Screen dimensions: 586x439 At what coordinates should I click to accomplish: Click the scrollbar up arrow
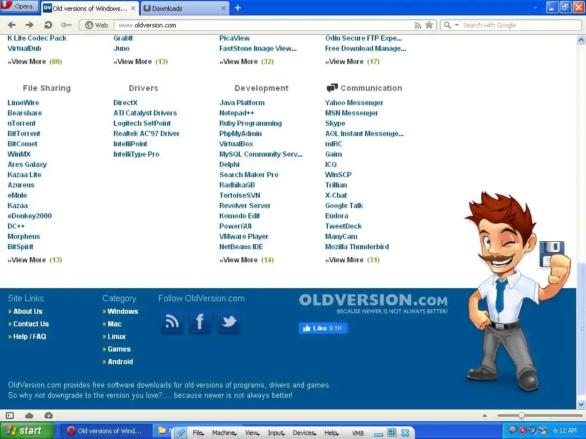click(581, 39)
